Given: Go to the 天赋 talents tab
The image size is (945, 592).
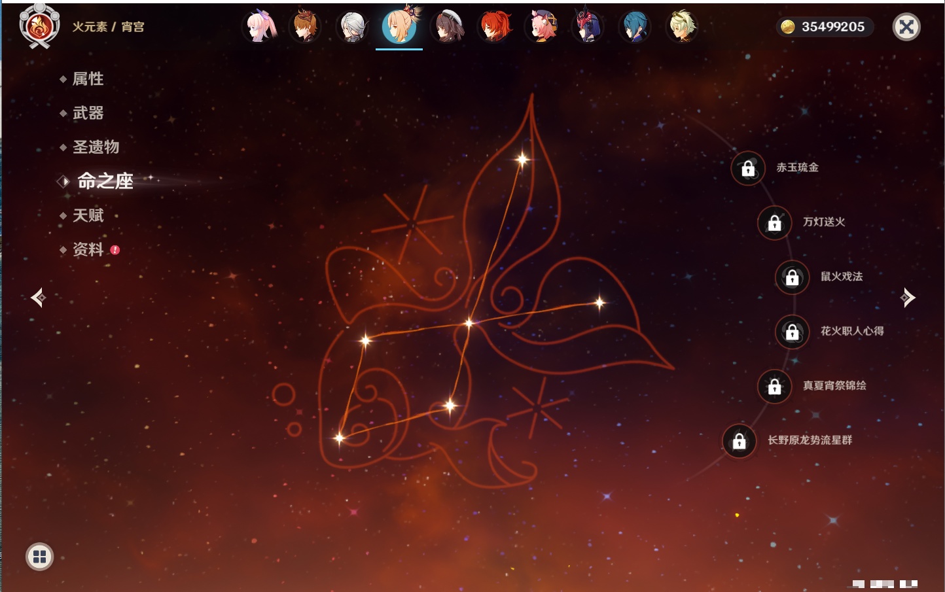Looking at the screenshot, I should coord(88,215).
